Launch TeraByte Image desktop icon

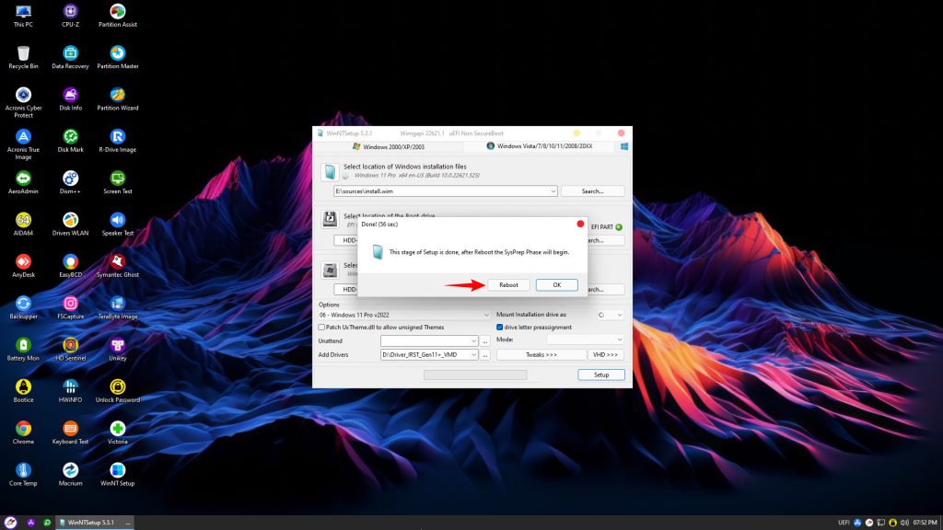[x=117, y=307]
